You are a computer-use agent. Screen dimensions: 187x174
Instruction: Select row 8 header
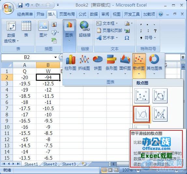click(x=7, y=114)
